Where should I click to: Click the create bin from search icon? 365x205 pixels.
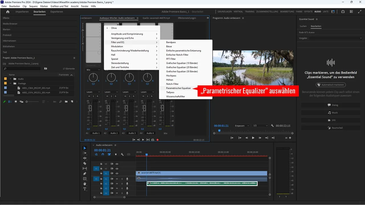46,69
